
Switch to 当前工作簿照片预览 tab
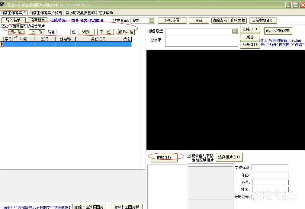46,13
